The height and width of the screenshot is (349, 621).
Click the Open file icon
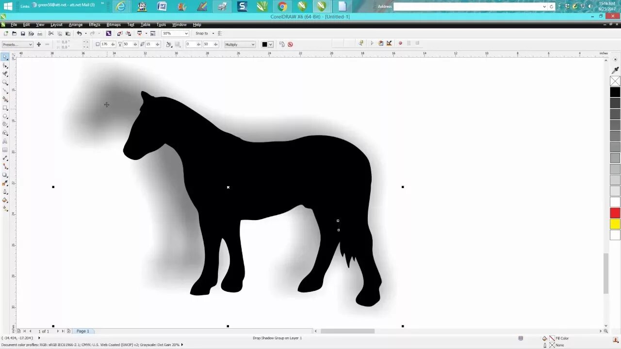point(14,33)
